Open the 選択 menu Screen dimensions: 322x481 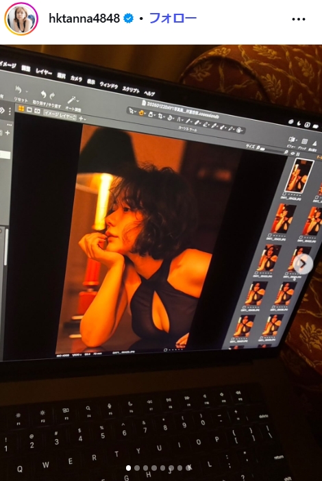62,75
